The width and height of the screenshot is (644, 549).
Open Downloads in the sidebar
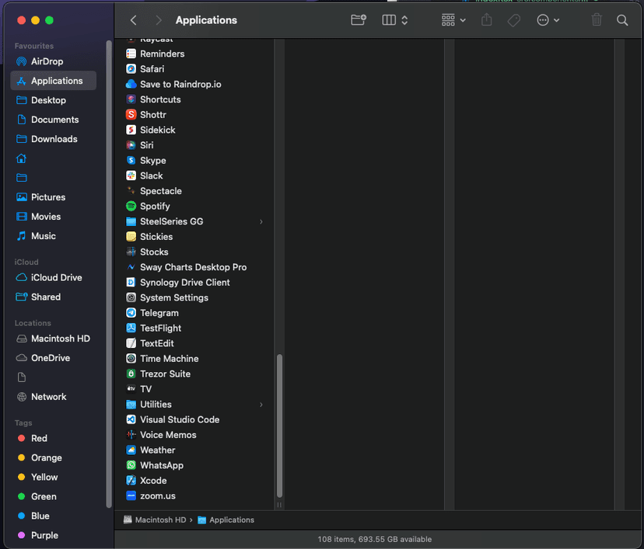point(54,139)
